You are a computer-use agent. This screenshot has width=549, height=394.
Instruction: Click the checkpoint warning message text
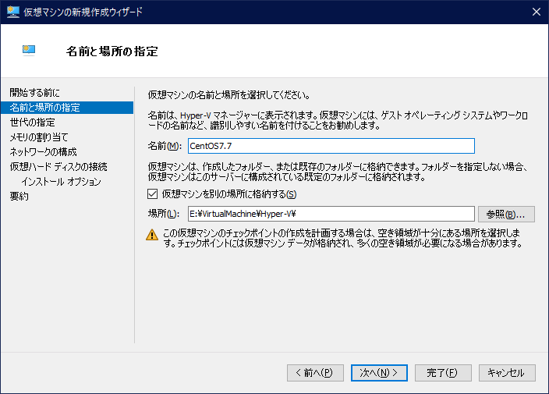pyautogui.click(x=342, y=238)
